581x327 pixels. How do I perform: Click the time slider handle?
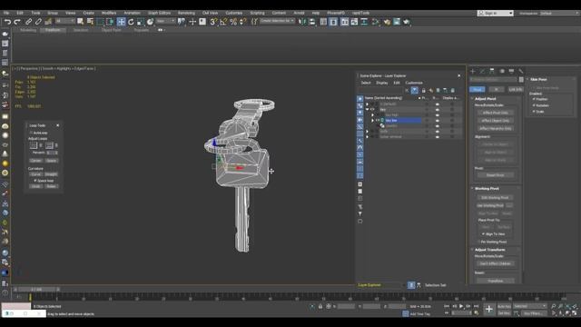[36, 289]
